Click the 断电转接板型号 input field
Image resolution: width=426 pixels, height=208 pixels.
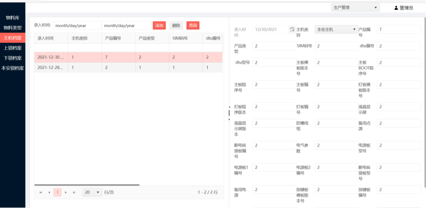click(x=398, y=168)
